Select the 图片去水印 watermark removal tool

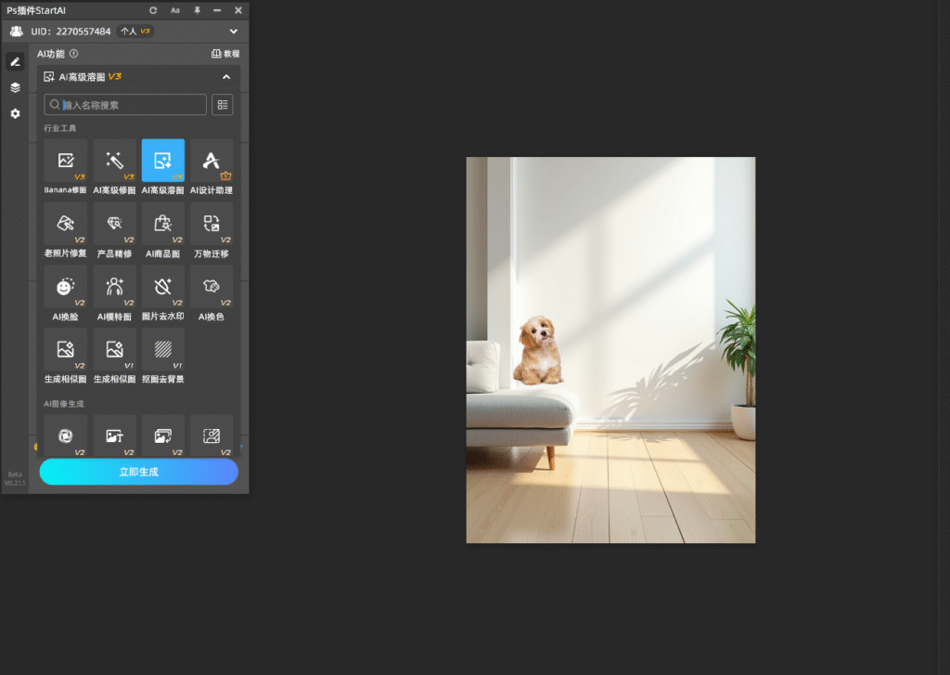point(163,287)
